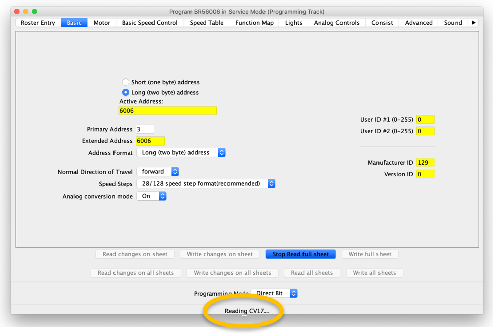The width and height of the screenshot is (493, 335).
Task: Open the Analog Controls tab
Action: point(336,23)
